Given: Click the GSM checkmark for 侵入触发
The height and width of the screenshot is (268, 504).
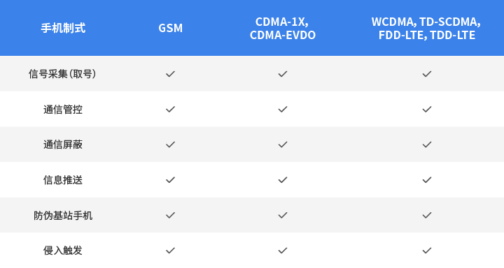Looking at the screenshot, I should pos(170,251).
